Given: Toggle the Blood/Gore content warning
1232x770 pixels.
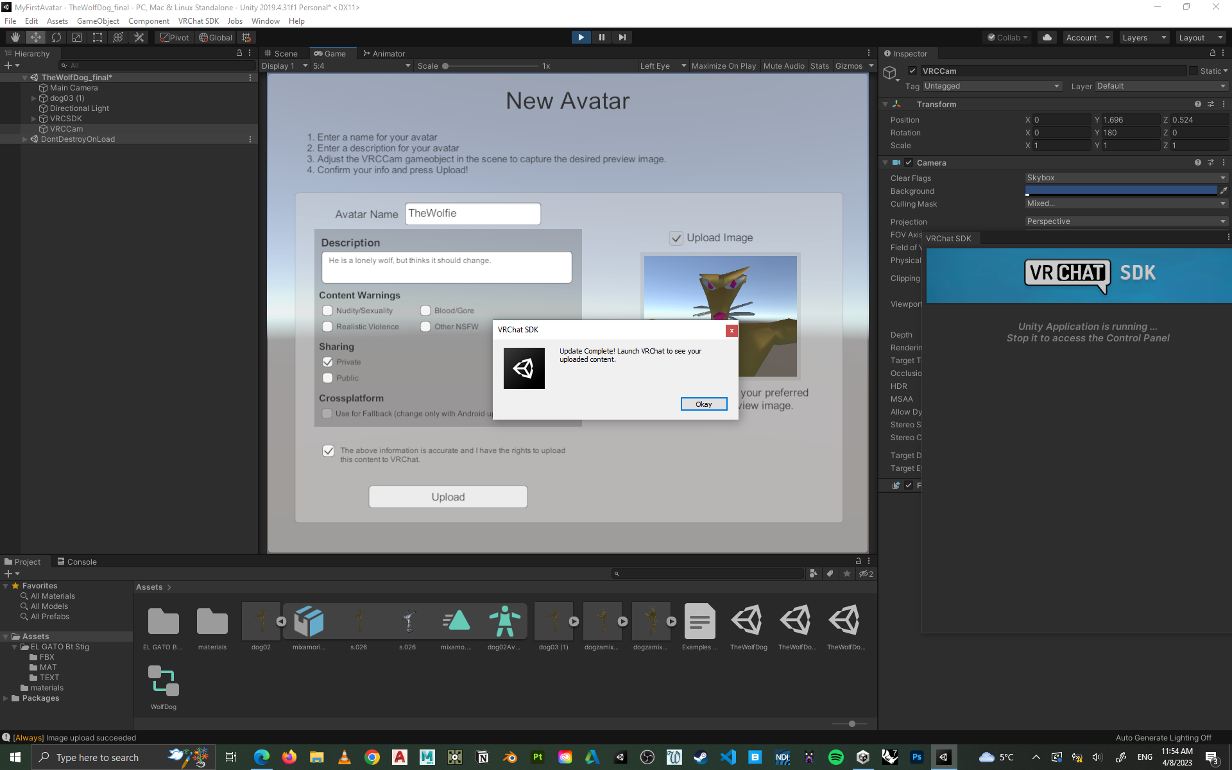Looking at the screenshot, I should coord(425,311).
